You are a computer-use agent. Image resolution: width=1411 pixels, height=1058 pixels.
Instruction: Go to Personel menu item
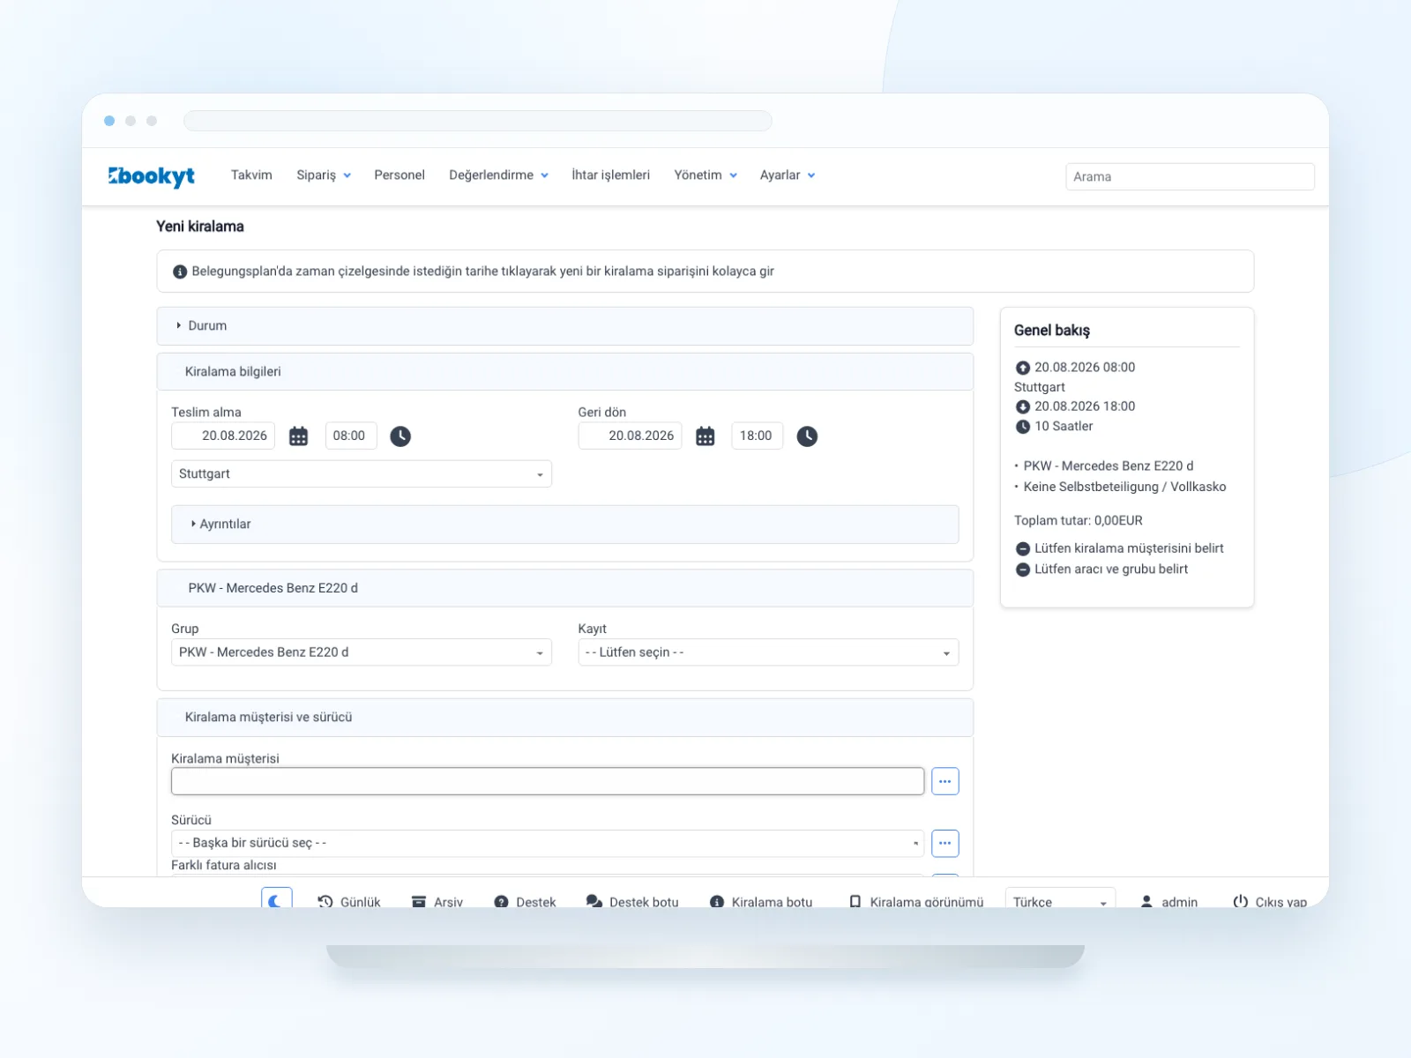[399, 175]
